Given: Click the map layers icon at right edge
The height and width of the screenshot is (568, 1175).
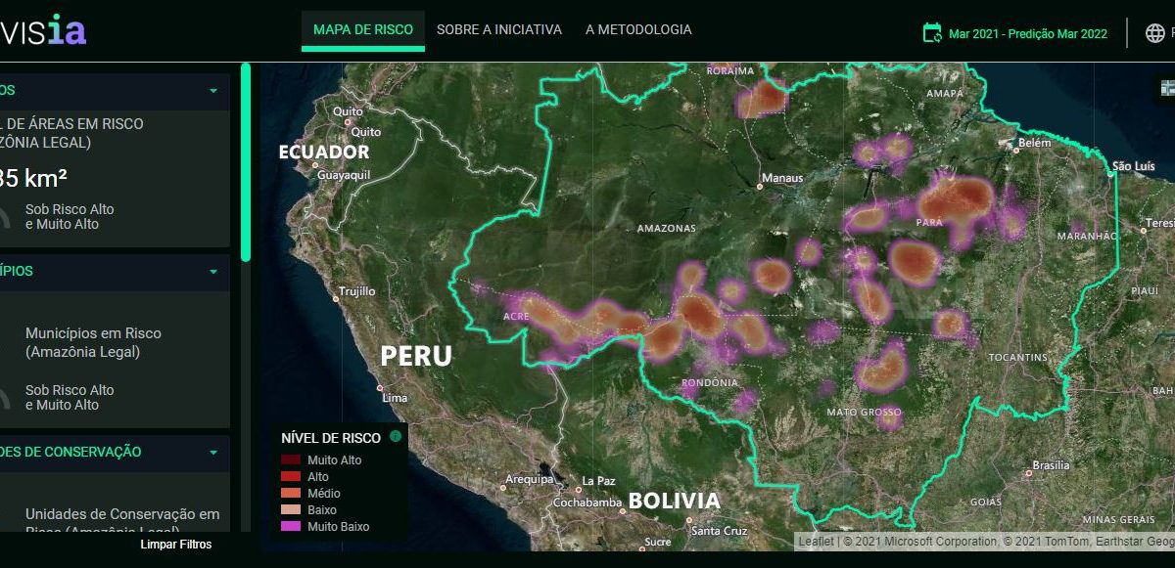Looking at the screenshot, I should point(1167,87).
